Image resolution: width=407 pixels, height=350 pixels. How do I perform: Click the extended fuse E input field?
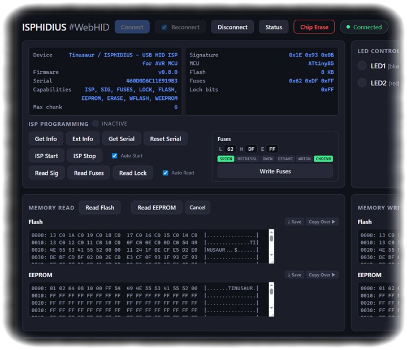(x=272, y=149)
